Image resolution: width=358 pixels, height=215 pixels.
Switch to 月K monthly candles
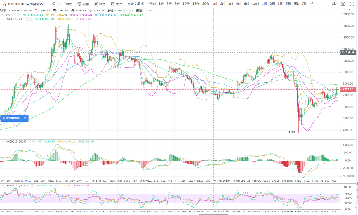click(x=305, y=4)
